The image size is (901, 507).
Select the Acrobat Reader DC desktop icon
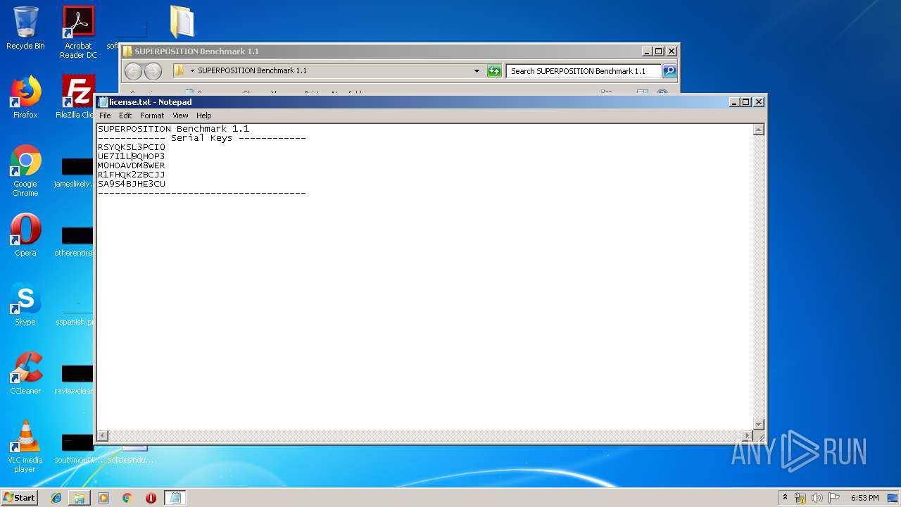click(x=78, y=32)
